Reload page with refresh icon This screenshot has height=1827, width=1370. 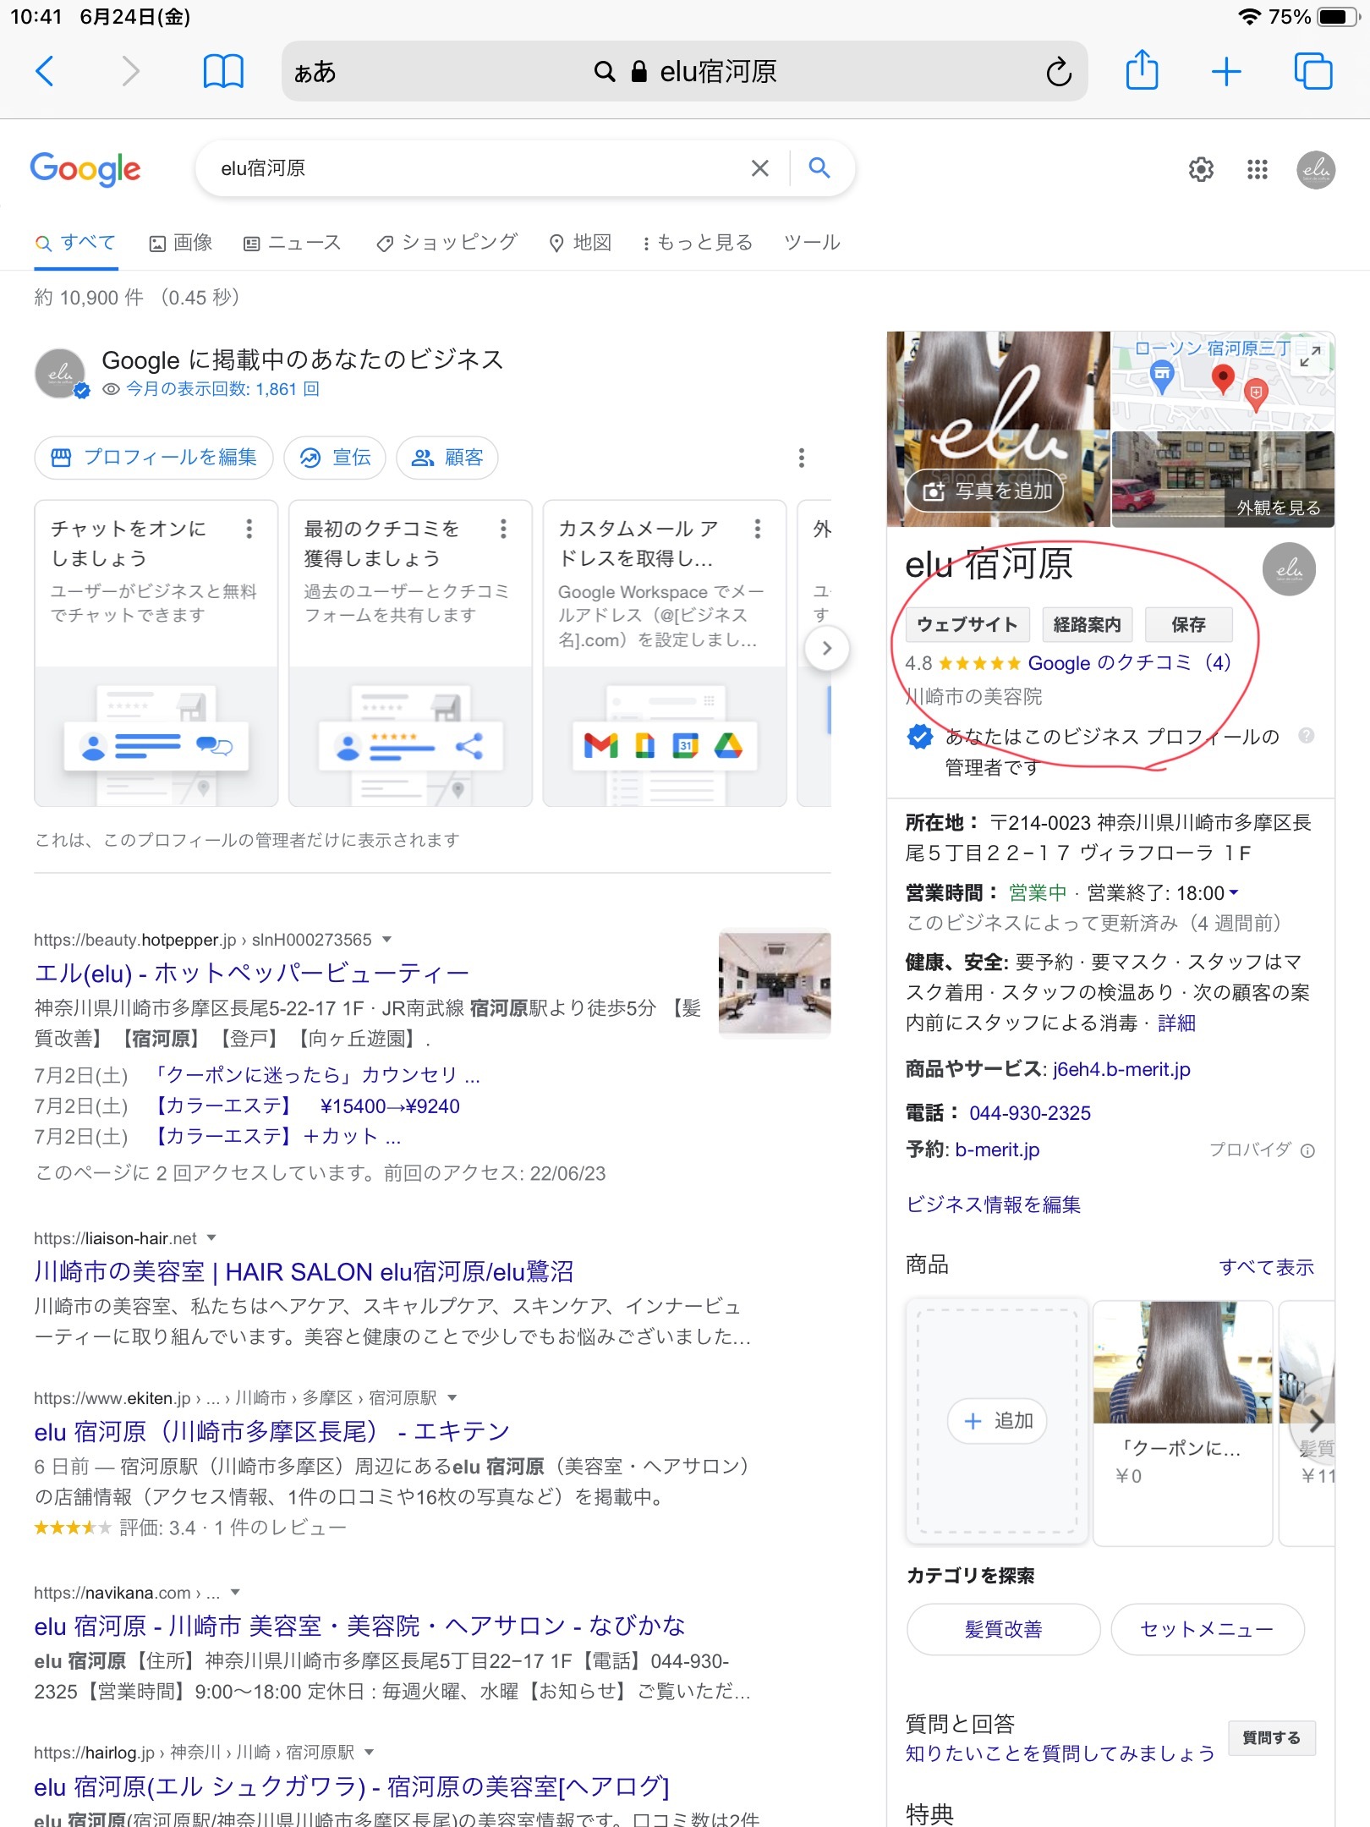[x=1058, y=72]
